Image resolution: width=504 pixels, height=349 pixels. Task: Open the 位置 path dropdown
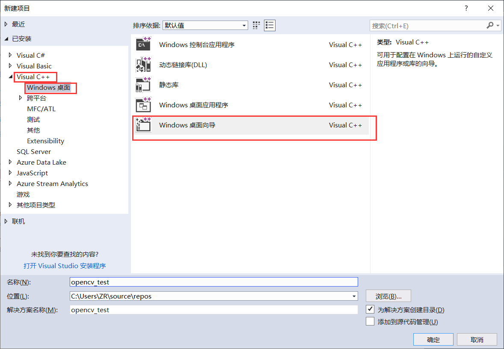354,296
